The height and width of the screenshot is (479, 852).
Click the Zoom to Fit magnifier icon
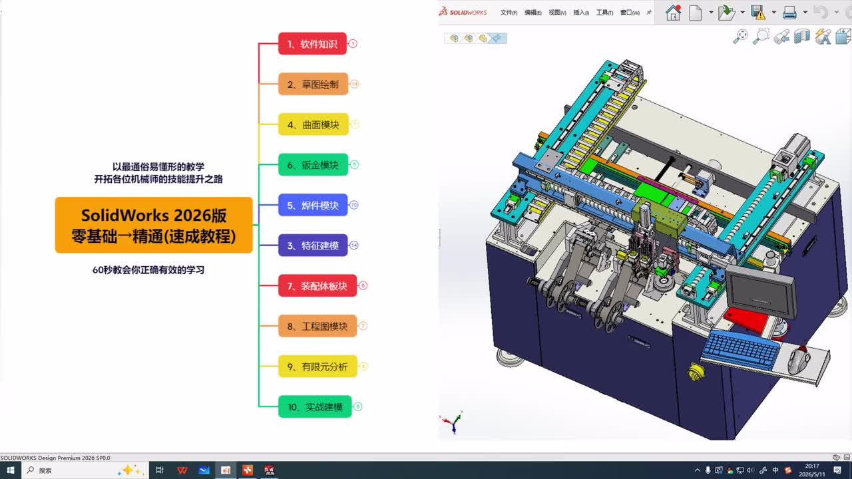(740, 37)
